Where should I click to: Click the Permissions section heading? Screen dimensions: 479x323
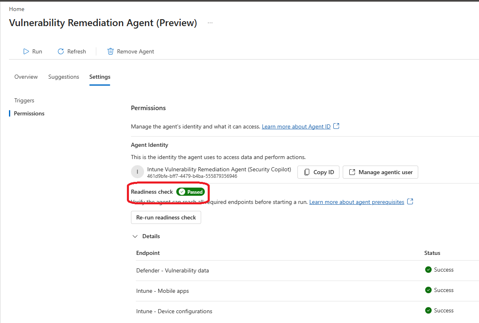click(x=148, y=108)
